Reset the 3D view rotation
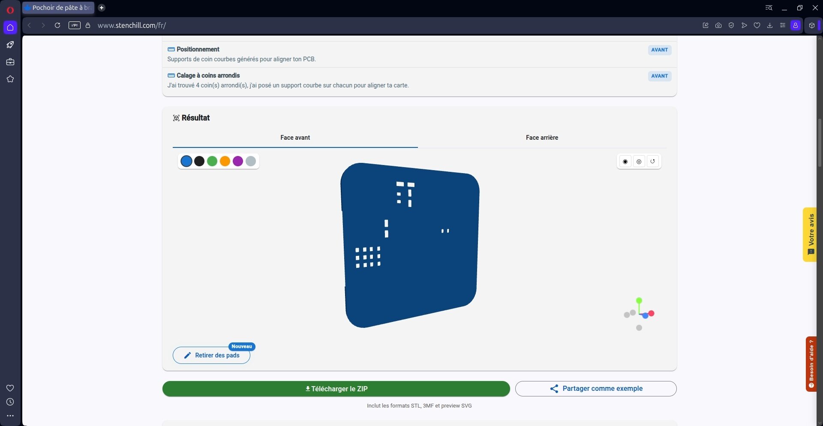823x426 pixels. (653, 162)
